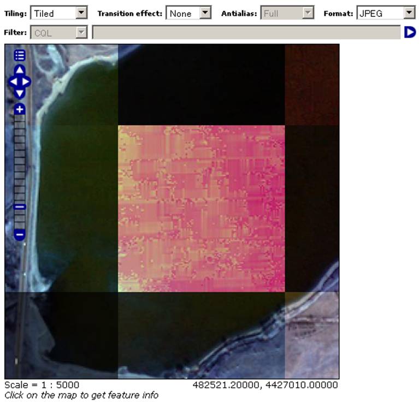Pan the map north with up arrow
The height and width of the screenshot is (402, 419).
point(20,70)
